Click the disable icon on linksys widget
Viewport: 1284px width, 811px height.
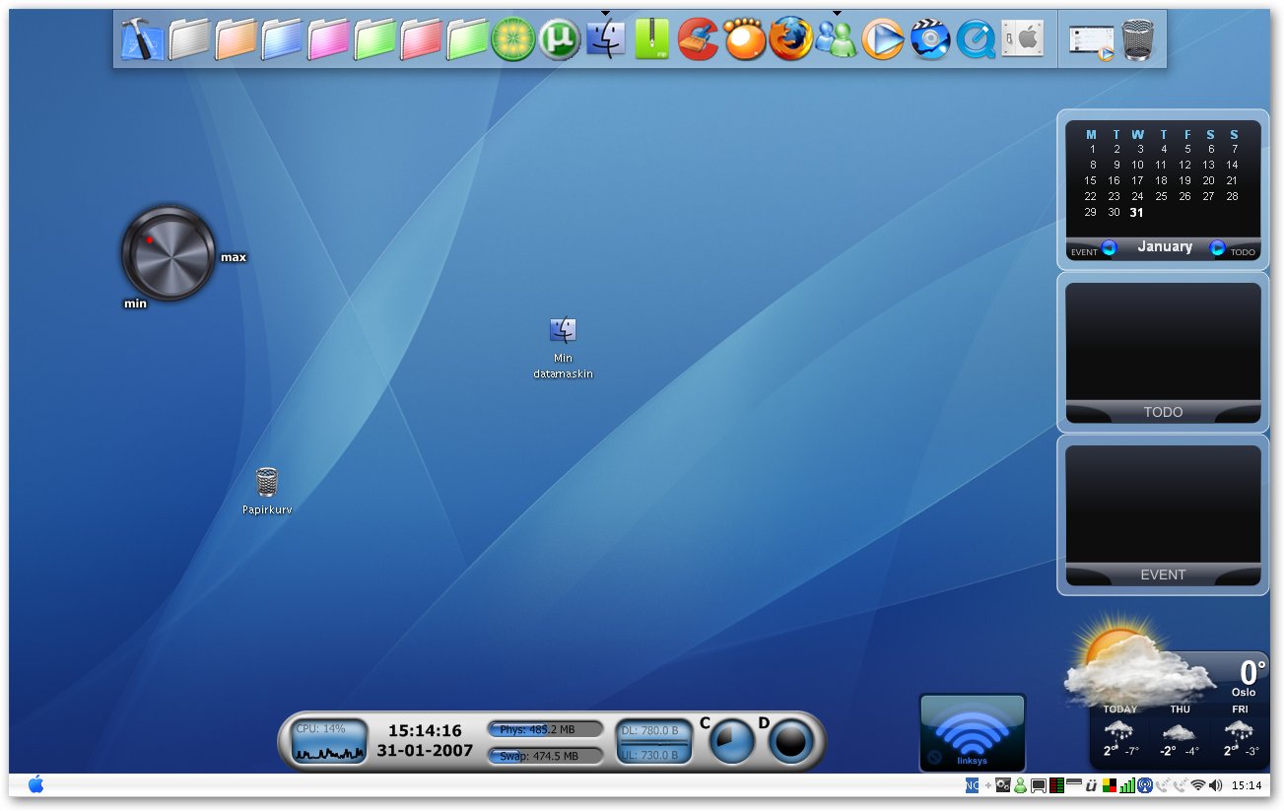933,759
